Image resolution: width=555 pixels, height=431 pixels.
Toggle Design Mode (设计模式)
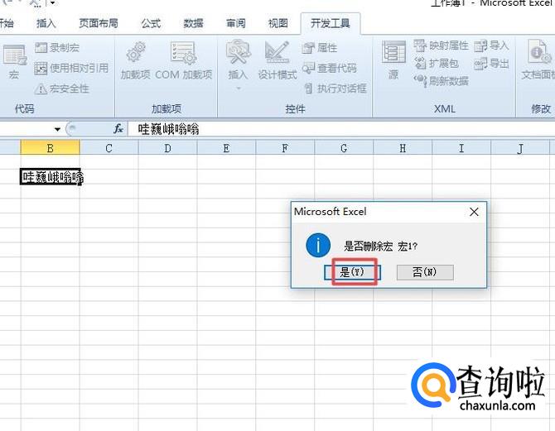277,60
